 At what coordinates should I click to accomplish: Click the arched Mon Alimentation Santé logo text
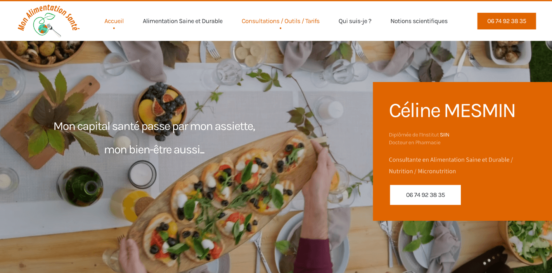48,15
